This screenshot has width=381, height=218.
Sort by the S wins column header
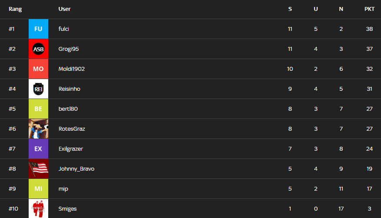point(290,9)
